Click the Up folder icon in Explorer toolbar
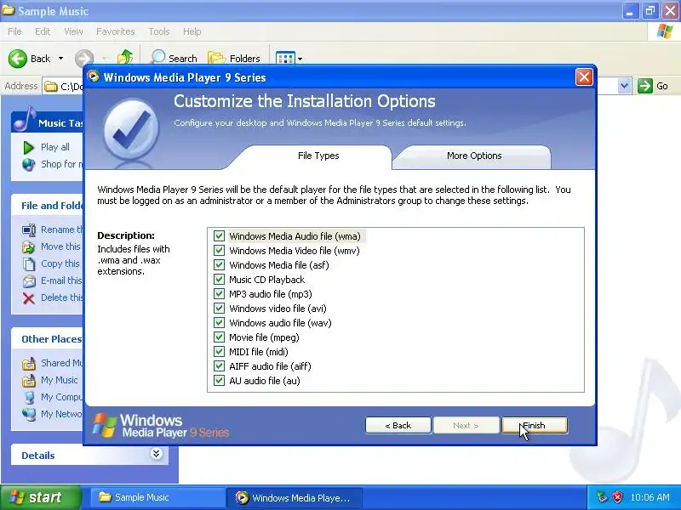This screenshot has height=510, width=681. click(x=125, y=58)
